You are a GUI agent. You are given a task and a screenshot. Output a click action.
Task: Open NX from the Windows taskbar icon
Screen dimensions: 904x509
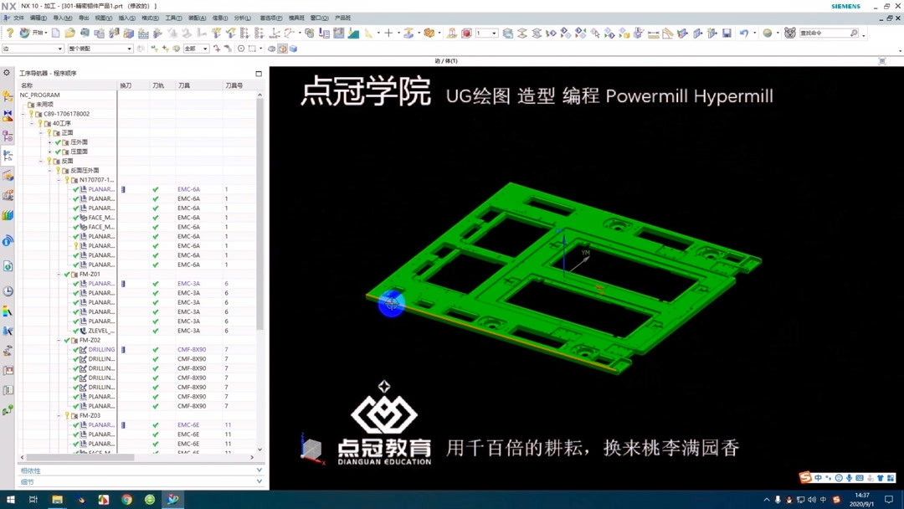172,500
